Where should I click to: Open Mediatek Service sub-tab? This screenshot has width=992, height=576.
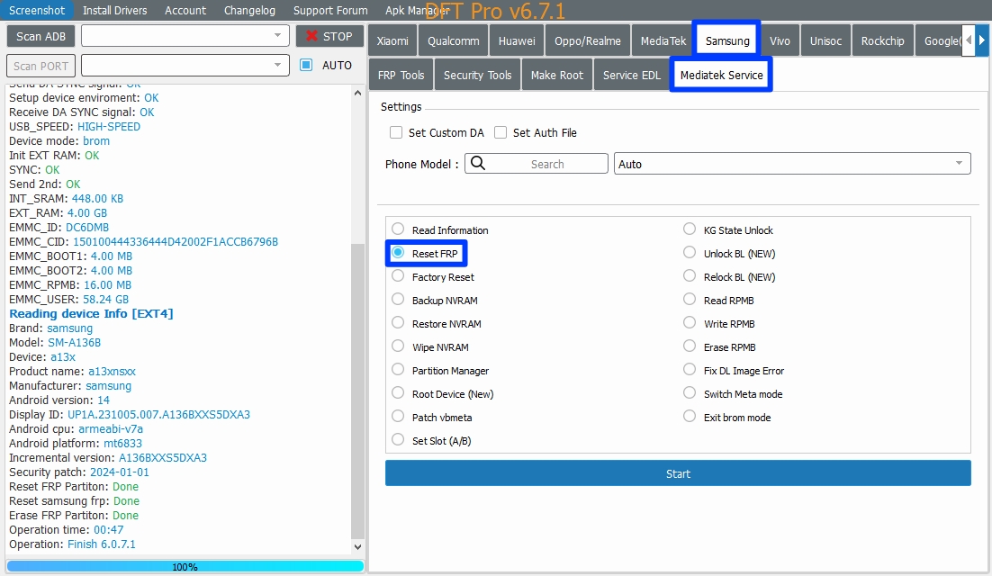point(721,76)
